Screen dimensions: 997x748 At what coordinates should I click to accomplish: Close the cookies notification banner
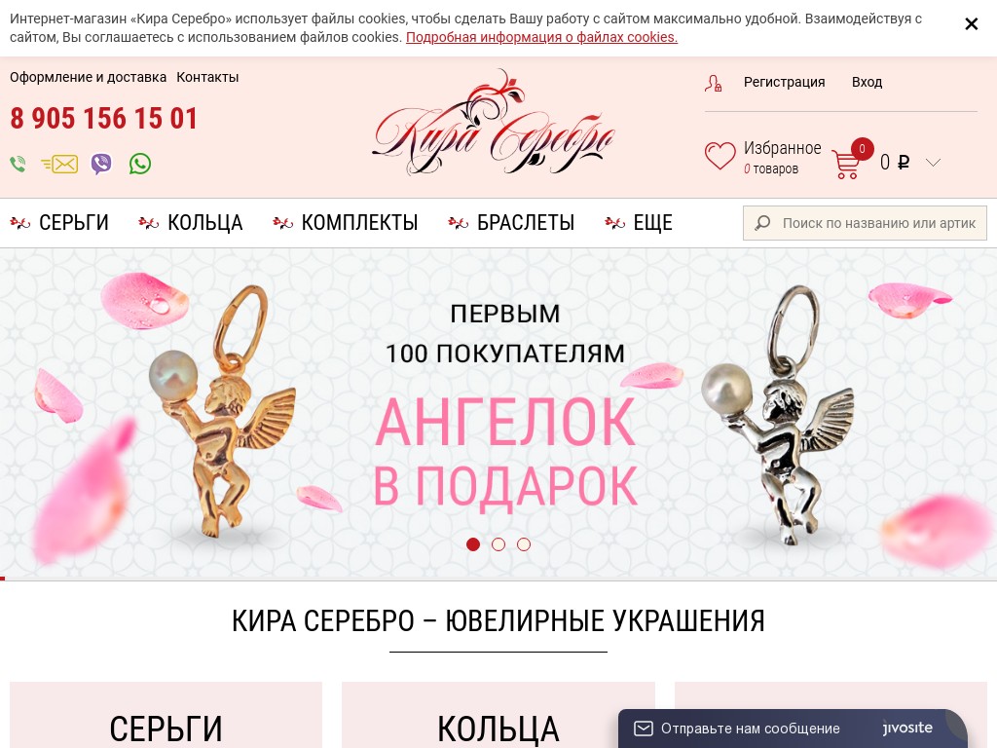click(971, 24)
